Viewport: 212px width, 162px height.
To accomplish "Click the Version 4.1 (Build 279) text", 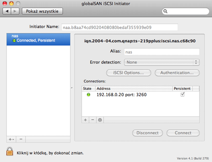I will (193, 159).
